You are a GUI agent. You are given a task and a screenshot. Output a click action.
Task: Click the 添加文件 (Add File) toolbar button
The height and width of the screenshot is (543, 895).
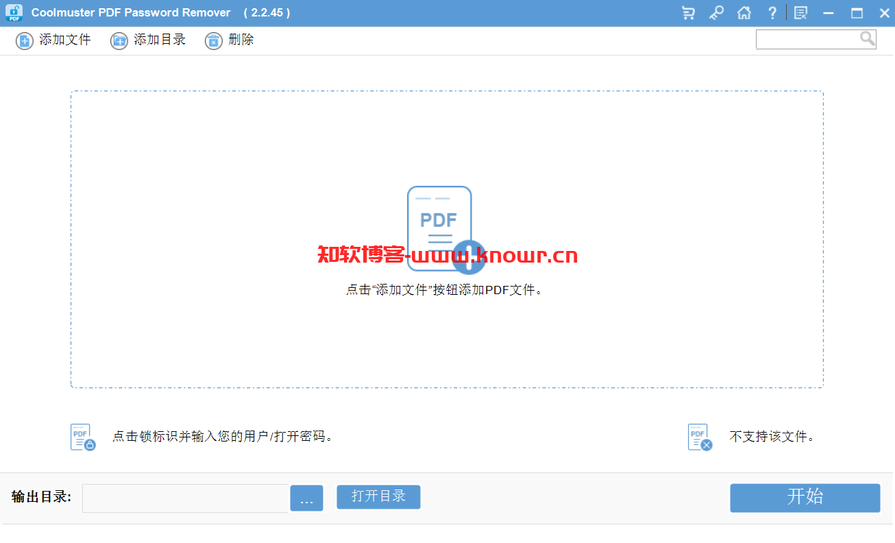(x=53, y=40)
